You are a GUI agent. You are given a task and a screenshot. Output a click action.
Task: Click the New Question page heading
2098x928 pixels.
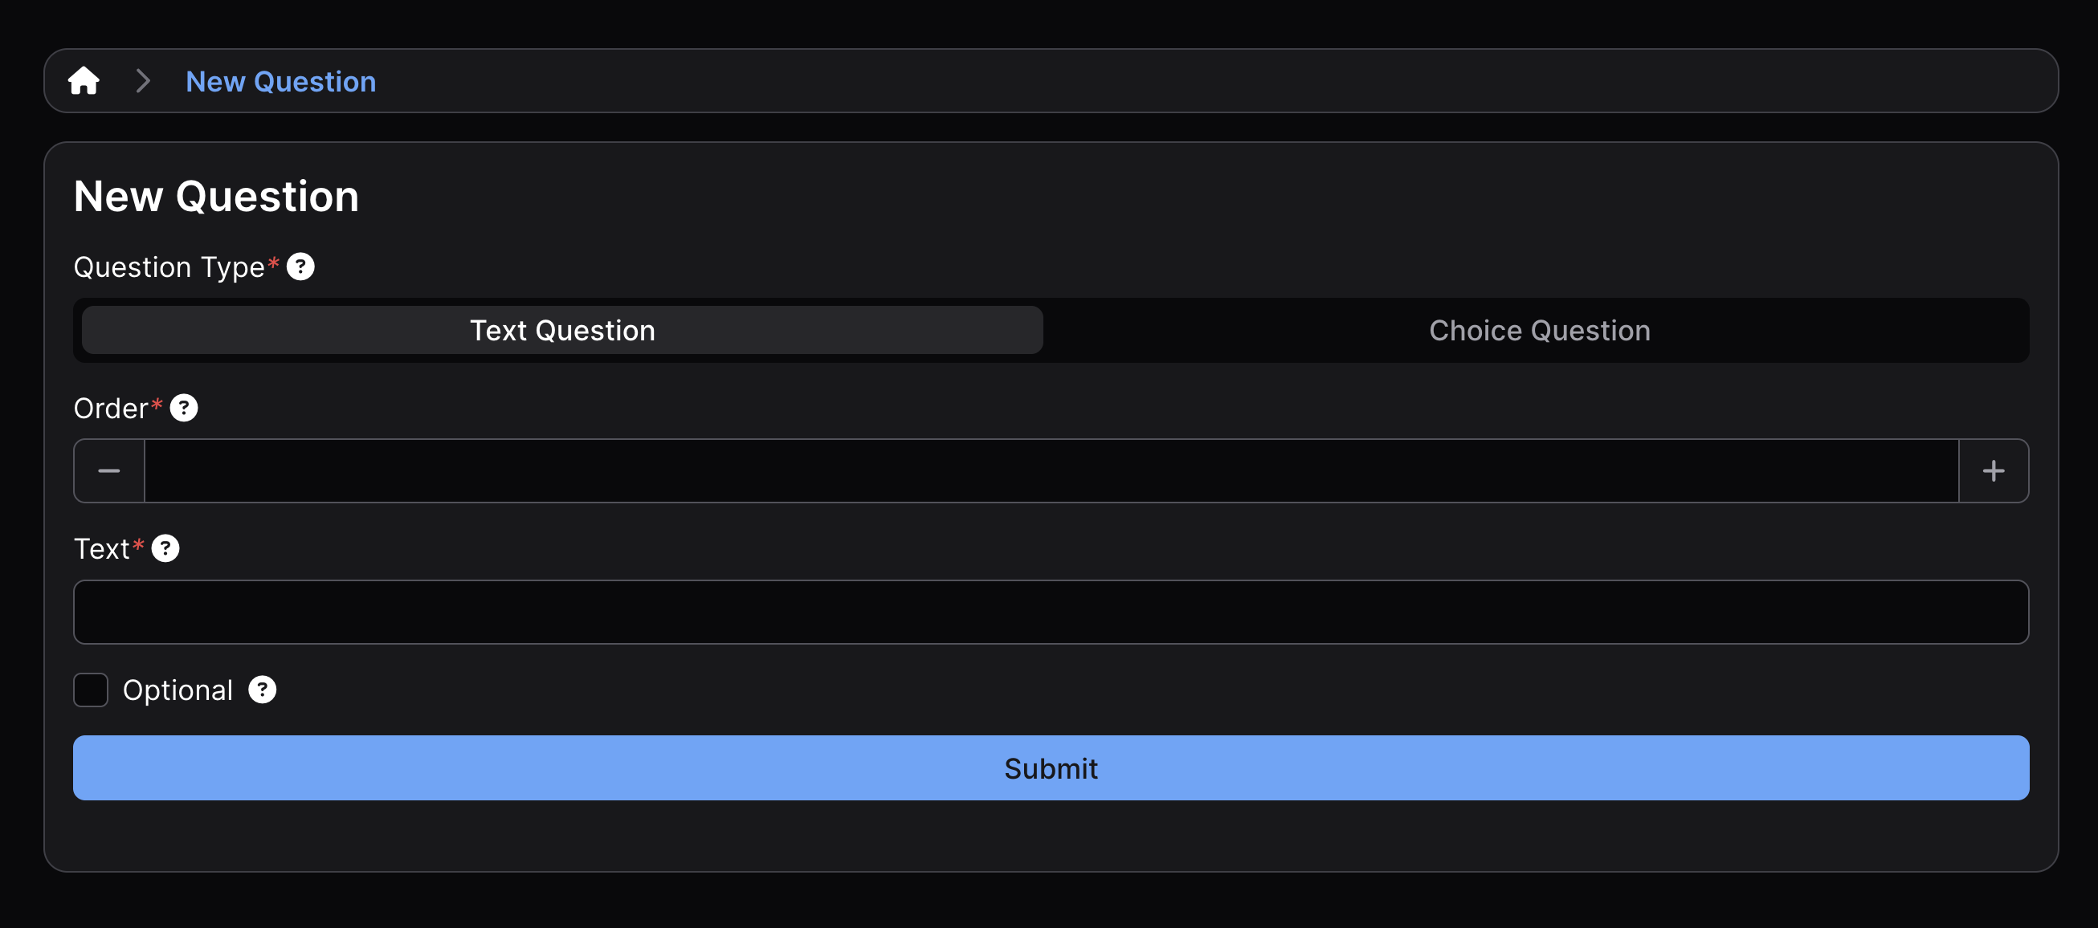(216, 197)
